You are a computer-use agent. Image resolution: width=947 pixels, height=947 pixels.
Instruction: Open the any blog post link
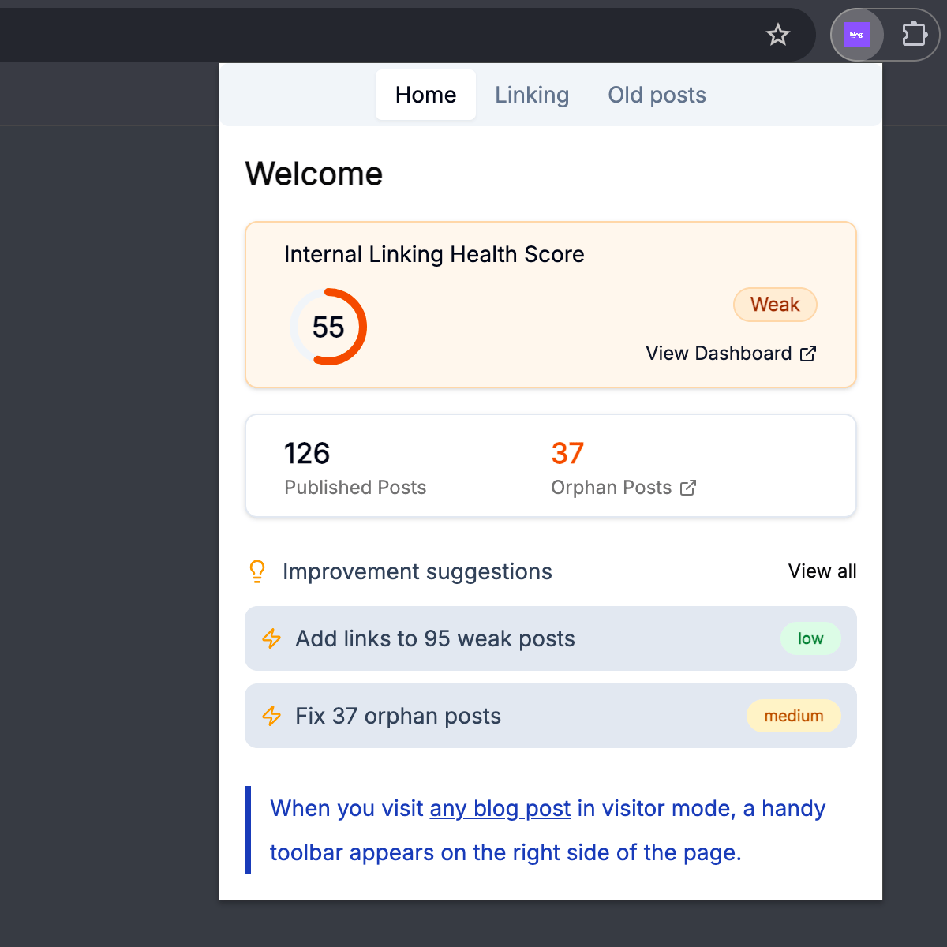[x=500, y=808]
